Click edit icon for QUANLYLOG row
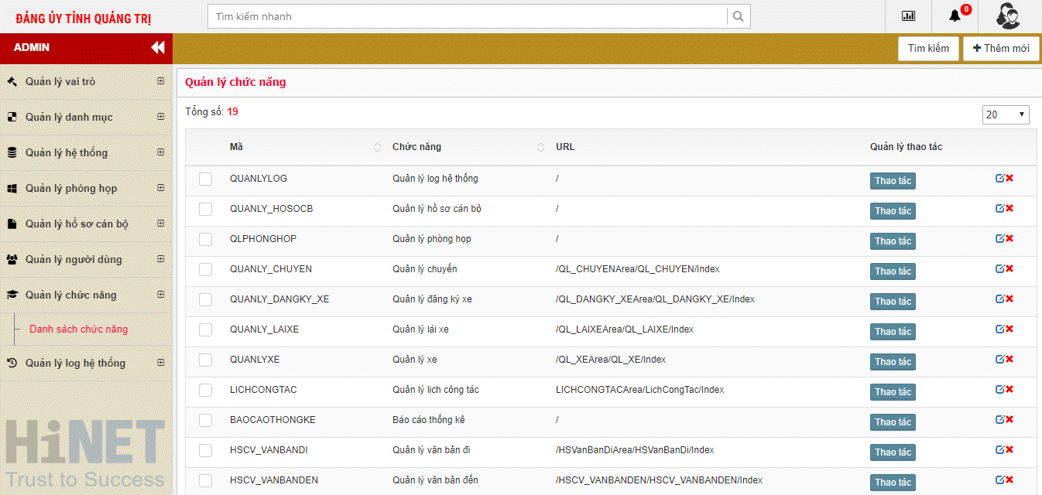1042x495 pixels. coord(999,179)
